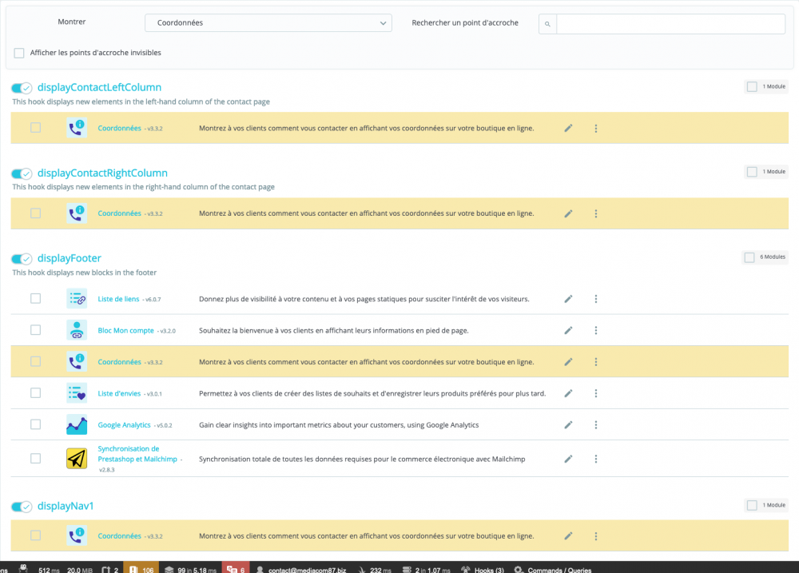Click Liste de liens module icon
The image size is (799, 573).
click(x=77, y=299)
